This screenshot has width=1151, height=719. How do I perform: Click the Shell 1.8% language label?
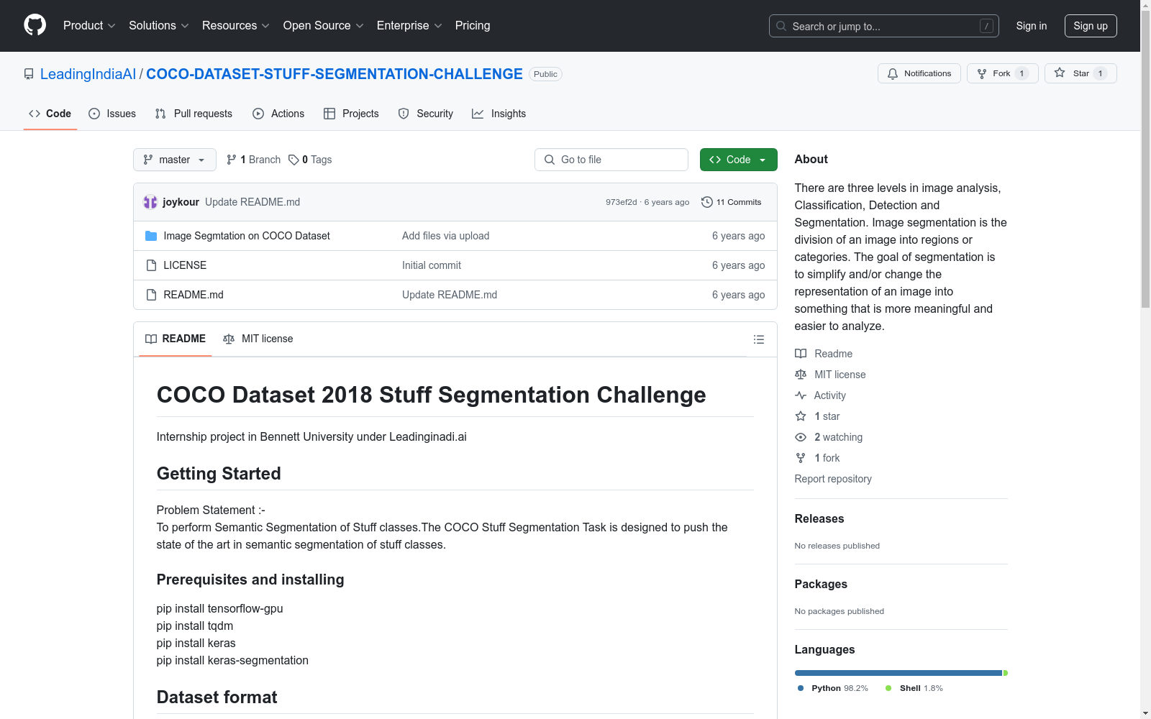pos(914,688)
